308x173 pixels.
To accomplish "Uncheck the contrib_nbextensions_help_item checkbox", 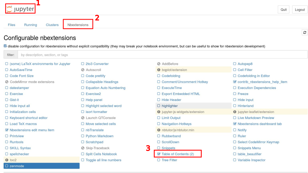I will coord(235,82).
